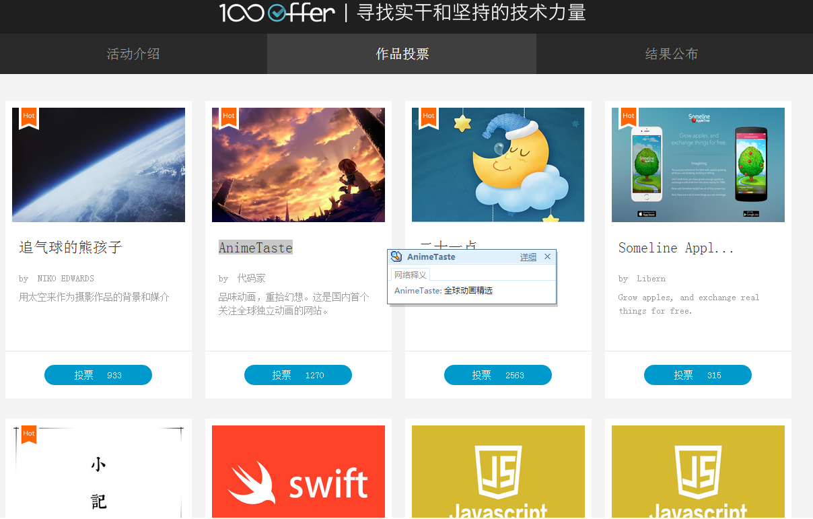Open the rightmost Javascript thumbnail
This screenshot has width=813, height=519.
tap(698, 472)
